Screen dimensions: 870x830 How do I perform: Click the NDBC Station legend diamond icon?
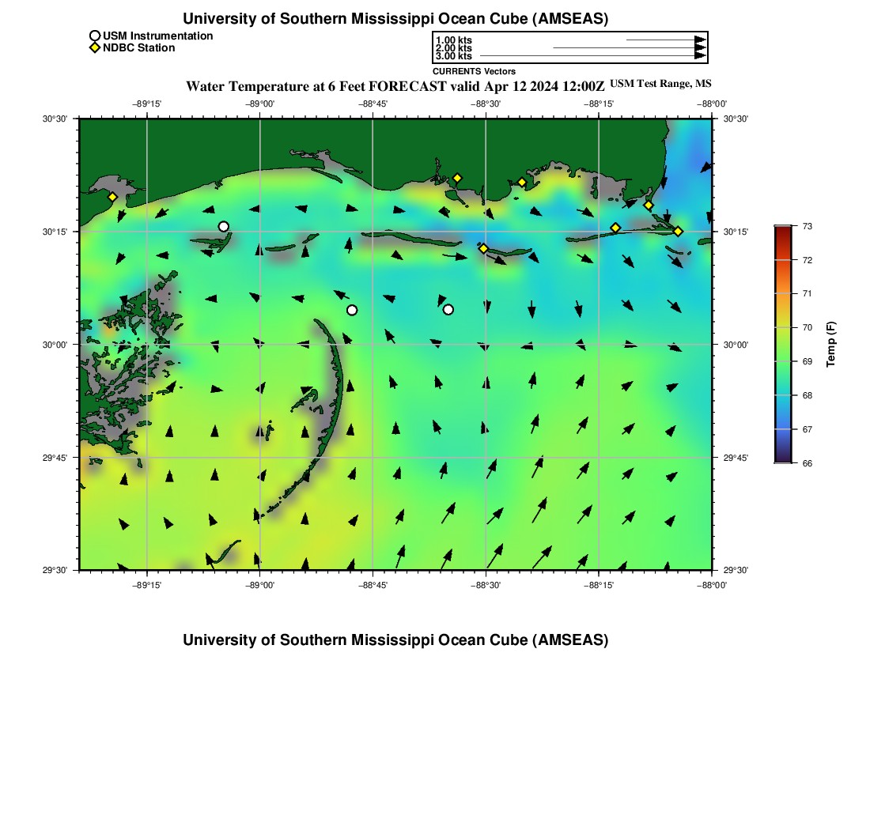[95, 48]
